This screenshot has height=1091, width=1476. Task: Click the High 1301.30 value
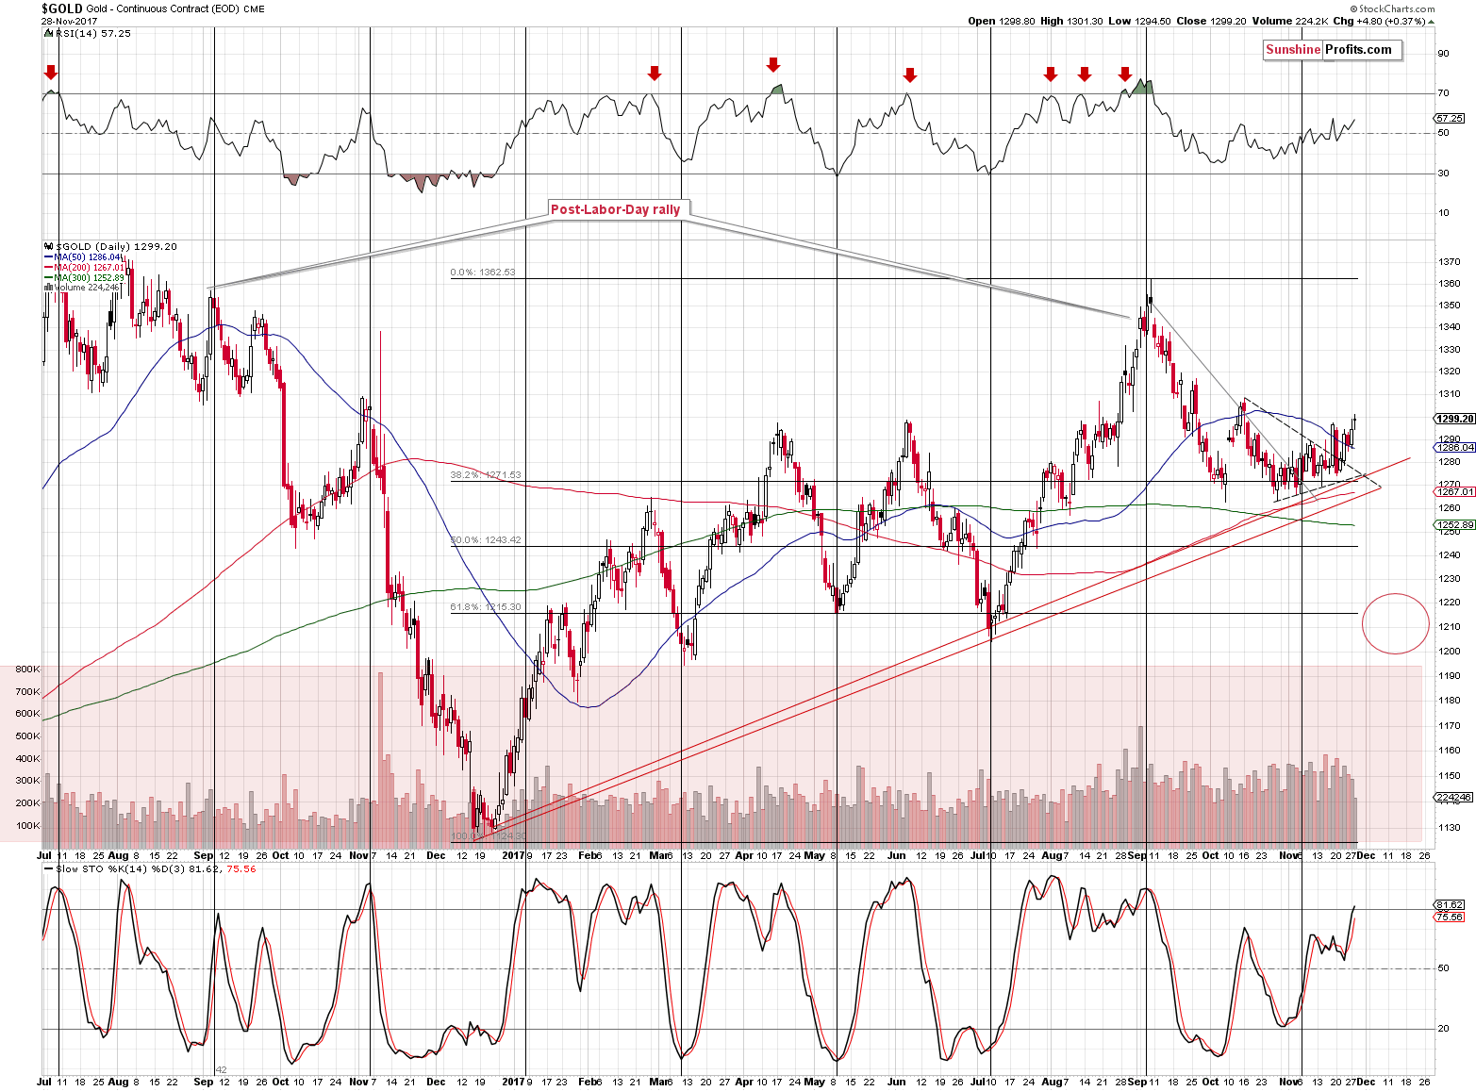pos(1071,21)
